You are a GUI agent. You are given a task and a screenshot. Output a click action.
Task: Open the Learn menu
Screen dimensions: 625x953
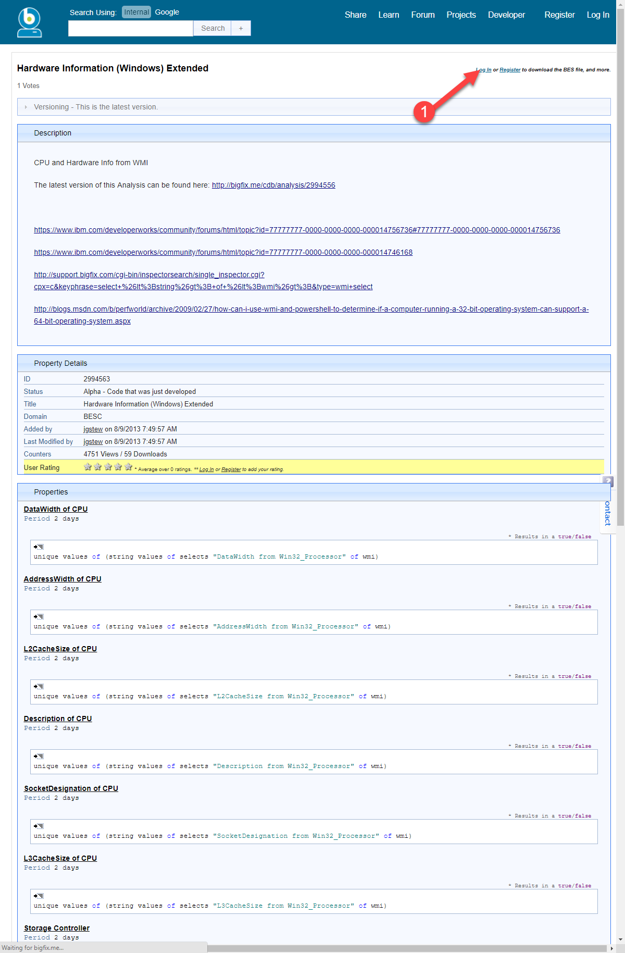pos(389,15)
